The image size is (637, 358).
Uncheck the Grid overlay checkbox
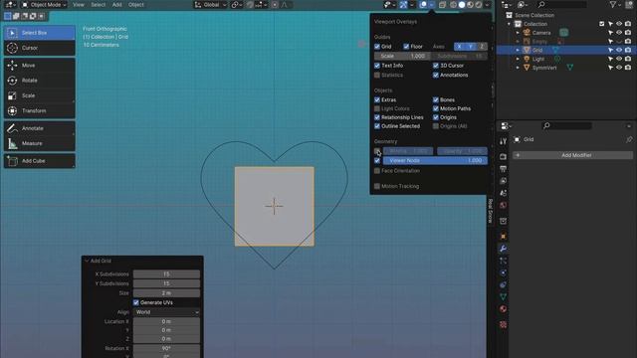(377, 47)
